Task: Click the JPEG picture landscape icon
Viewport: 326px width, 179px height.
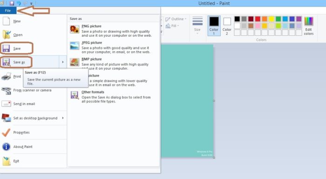Action: point(75,46)
